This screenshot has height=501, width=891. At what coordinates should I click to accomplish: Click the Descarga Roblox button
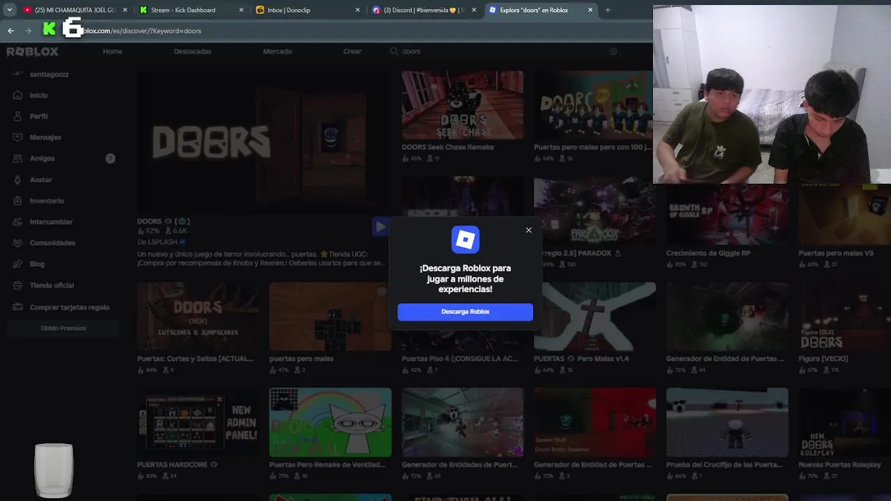465,312
